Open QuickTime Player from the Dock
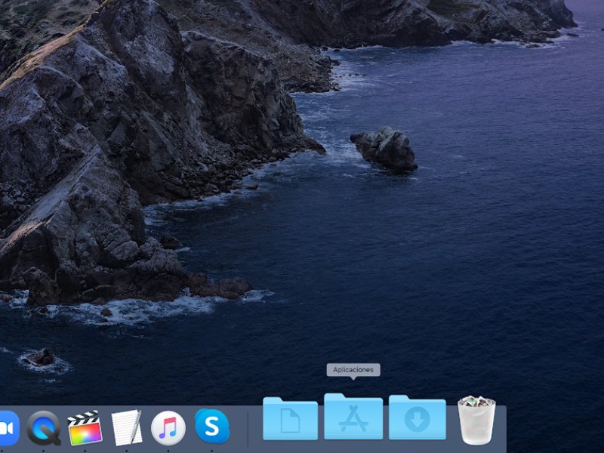The height and width of the screenshot is (453, 604). (44, 428)
